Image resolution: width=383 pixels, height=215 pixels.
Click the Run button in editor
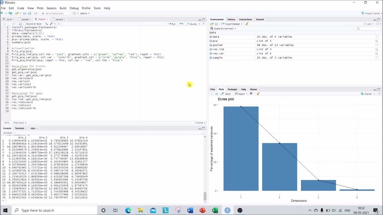click(x=172, y=24)
